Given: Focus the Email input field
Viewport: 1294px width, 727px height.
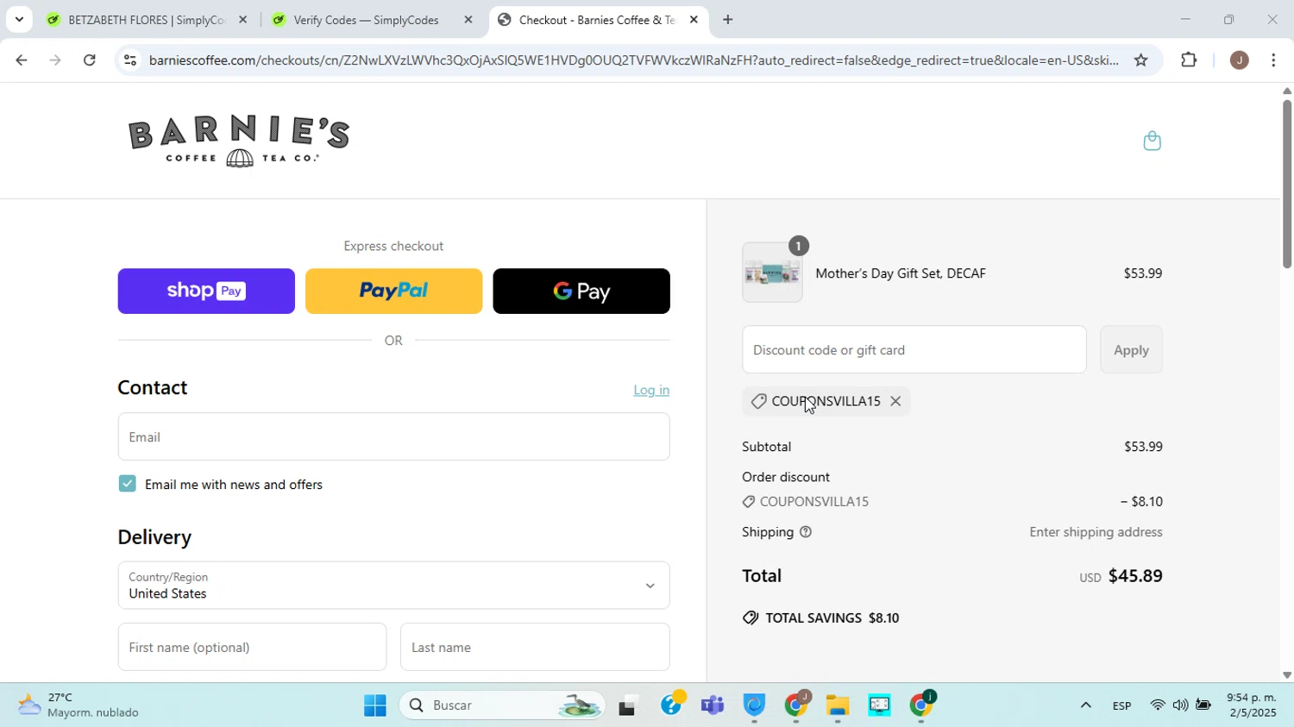Looking at the screenshot, I should coord(393,436).
